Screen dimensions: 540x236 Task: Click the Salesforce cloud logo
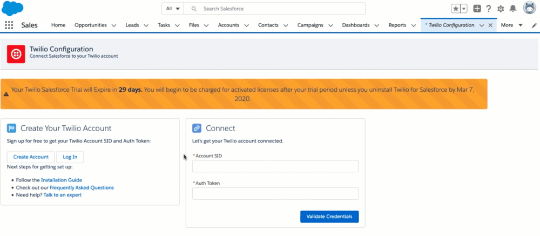point(13,9)
